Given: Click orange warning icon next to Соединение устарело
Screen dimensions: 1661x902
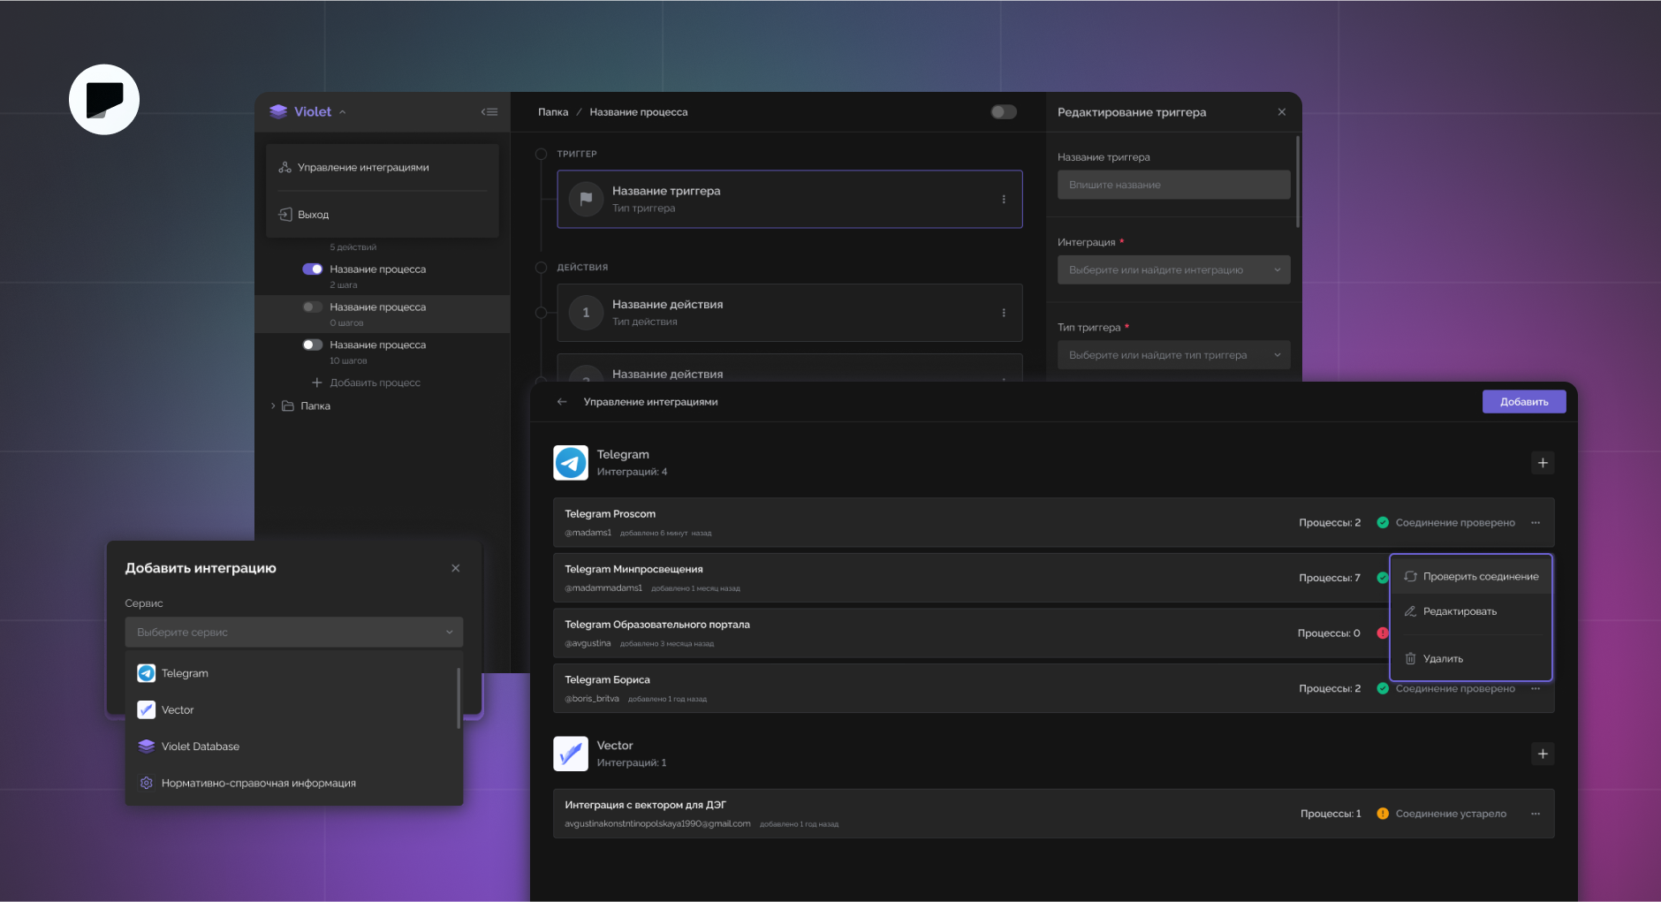Looking at the screenshot, I should (1383, 814).
